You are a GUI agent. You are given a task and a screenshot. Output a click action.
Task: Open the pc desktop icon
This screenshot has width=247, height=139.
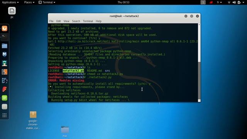pyautogui.click(x=12, y=13)
